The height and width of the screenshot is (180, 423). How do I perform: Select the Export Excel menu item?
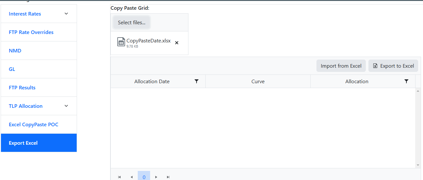coord(23,143)
